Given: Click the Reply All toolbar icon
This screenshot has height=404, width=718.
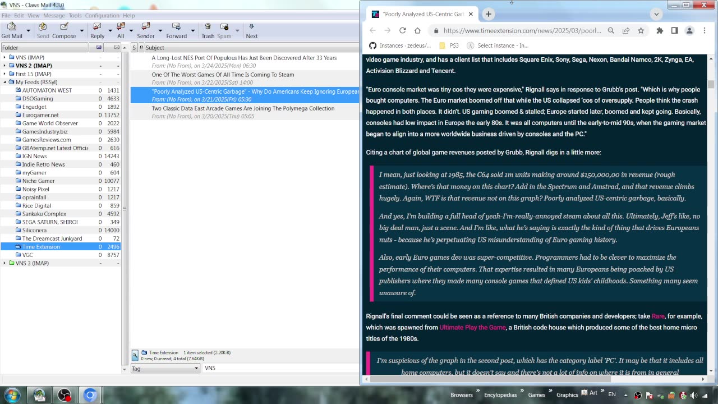Looking at the screenshot, I should tap(121, 26).
